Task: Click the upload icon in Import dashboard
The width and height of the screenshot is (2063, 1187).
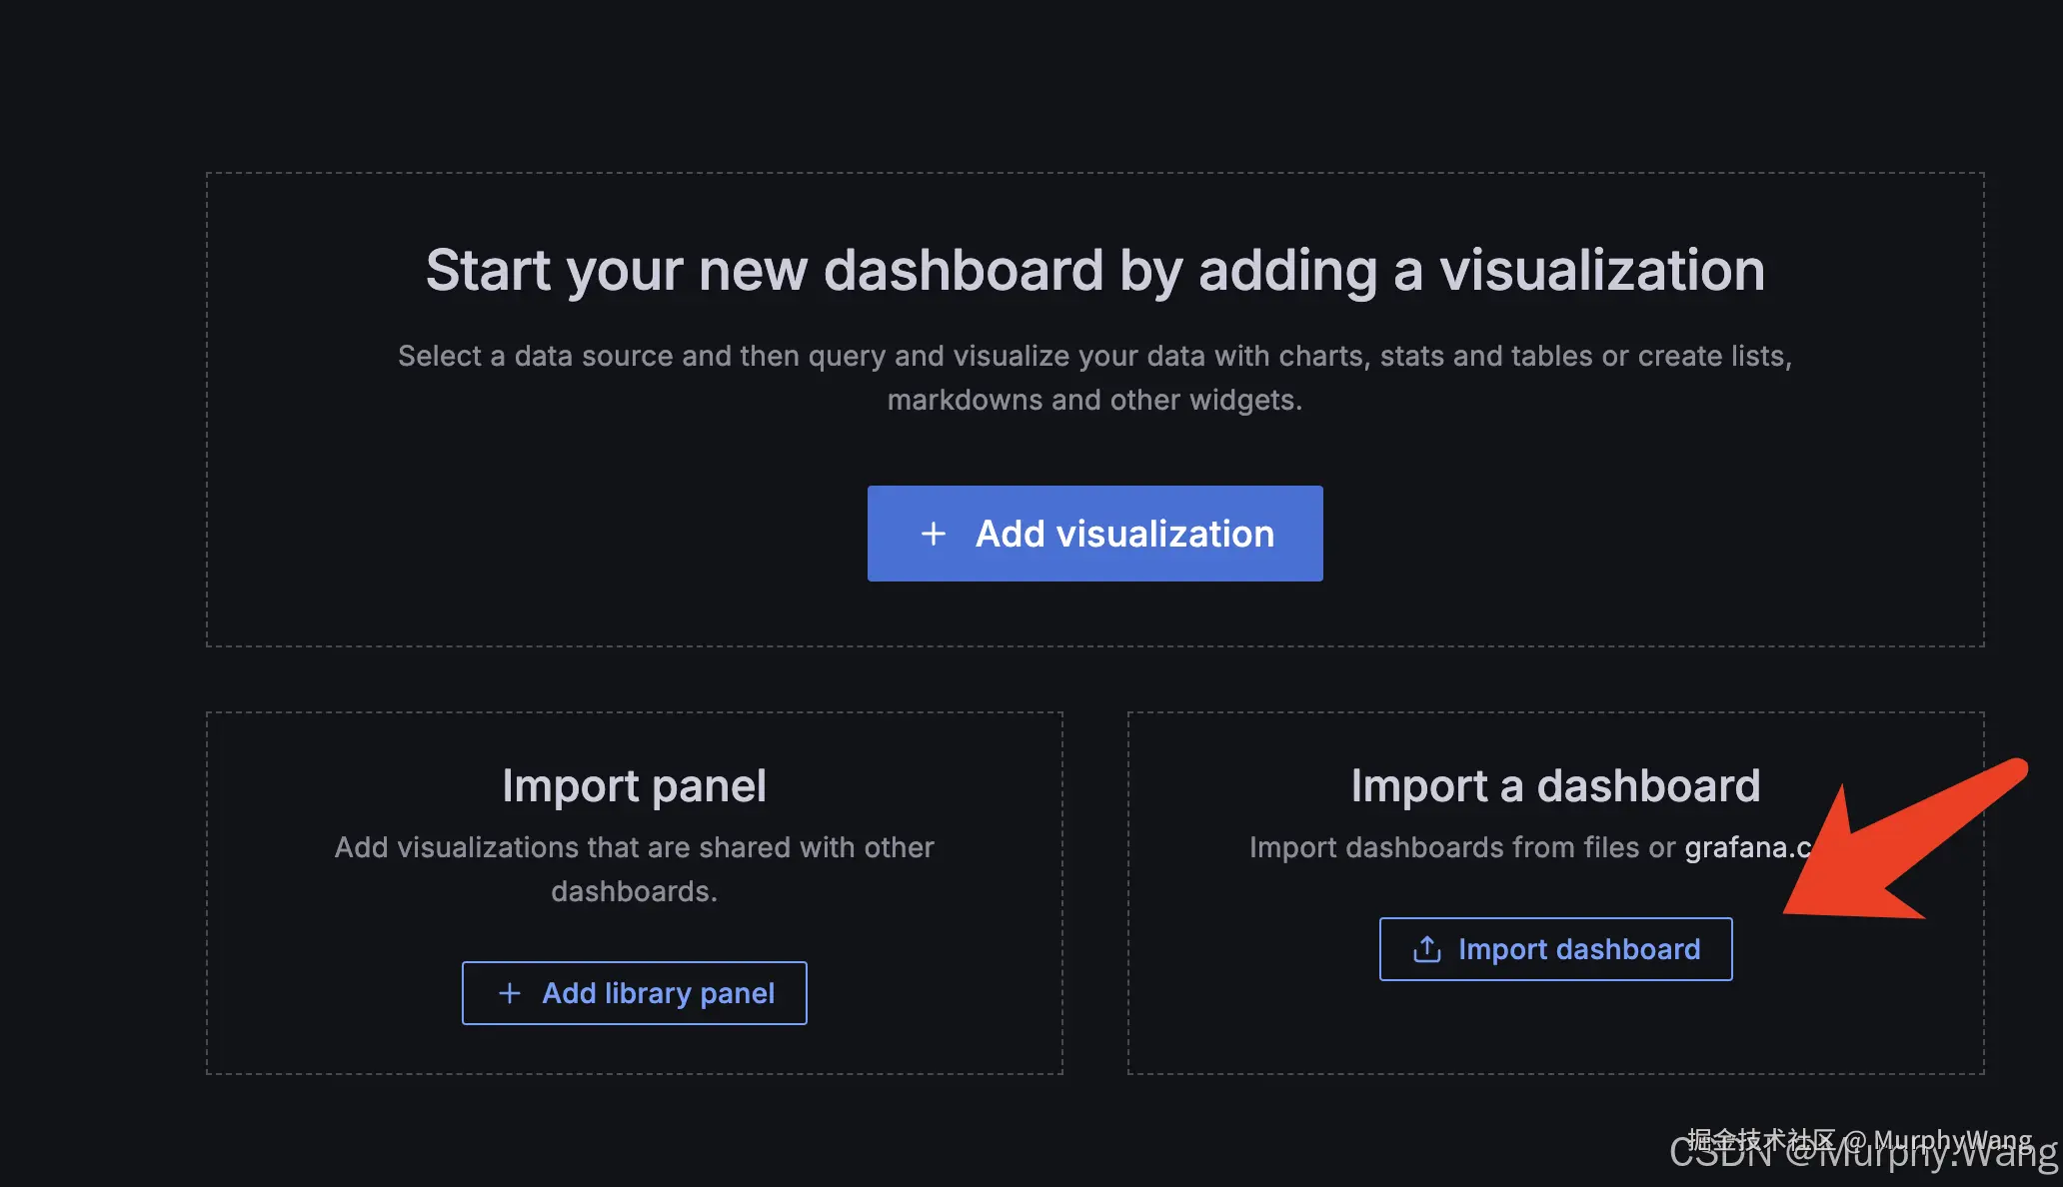Action: (1426, 949)
